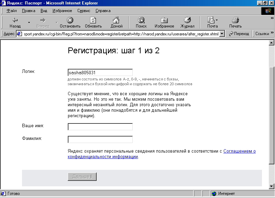Click the Windows logo throbber icon
This screenshot has width=275, height=198.
point(268,11)
